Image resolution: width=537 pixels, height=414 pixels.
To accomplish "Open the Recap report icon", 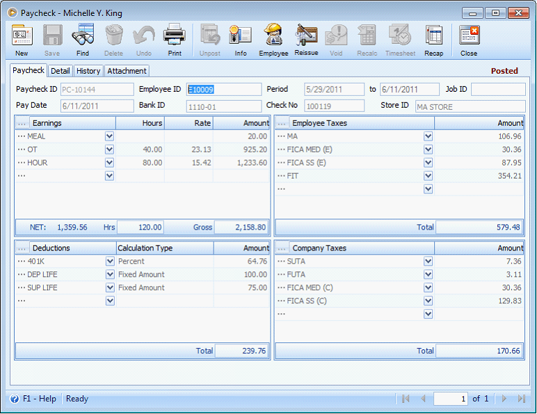I will (x=433, y=35).
